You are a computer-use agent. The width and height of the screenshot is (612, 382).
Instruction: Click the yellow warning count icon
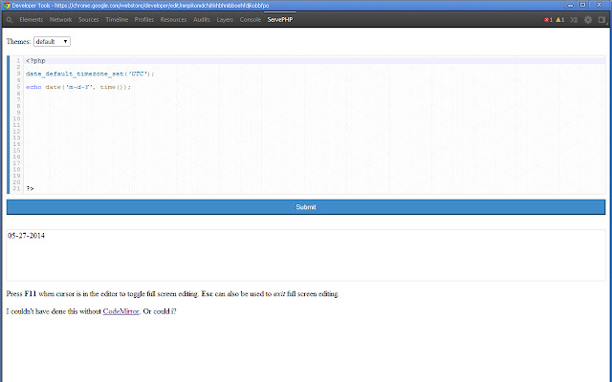click(560, 20)
